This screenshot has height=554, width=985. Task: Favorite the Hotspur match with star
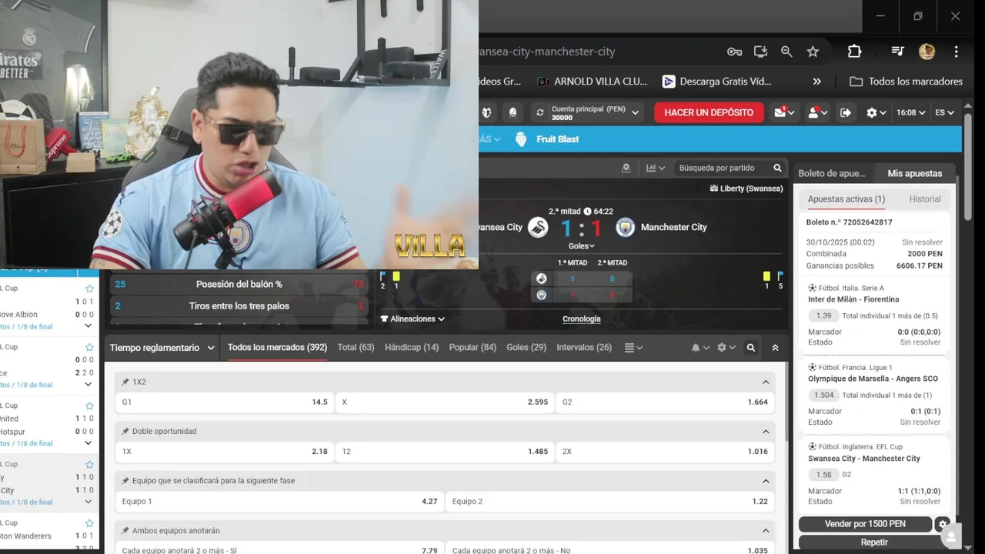[x=89, y=405]
